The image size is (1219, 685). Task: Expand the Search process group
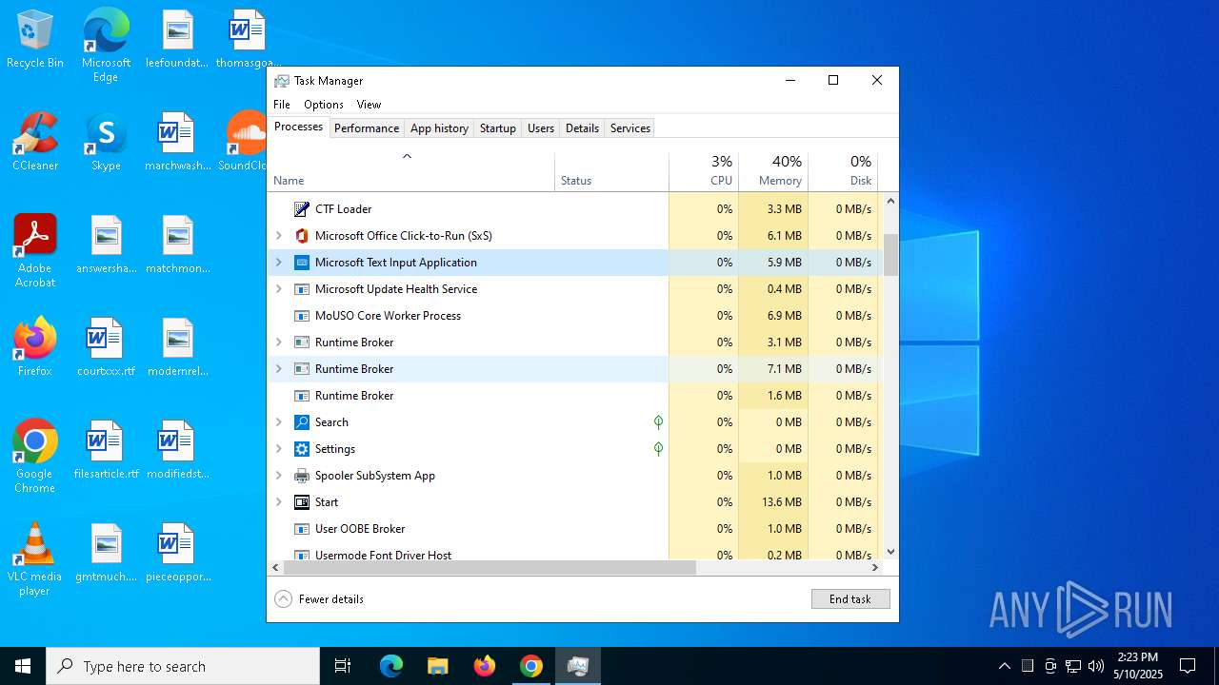pyautogui.click(x=279, y=421)
